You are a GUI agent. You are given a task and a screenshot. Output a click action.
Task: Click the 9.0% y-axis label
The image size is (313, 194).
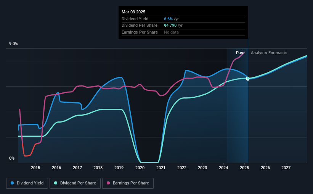point(13,44)
